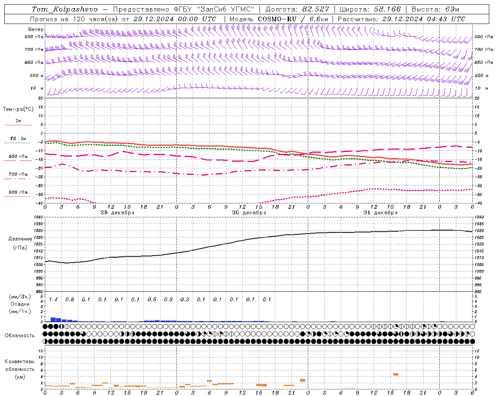The height and width of the screenshot is (396, 495).
Task: Click the 'Высота: 69м' elevation value
Action: click(x=435, y=9)
